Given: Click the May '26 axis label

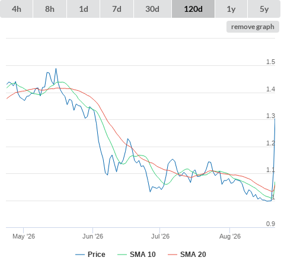Looking at the screenshot, I should pos(24,236).
